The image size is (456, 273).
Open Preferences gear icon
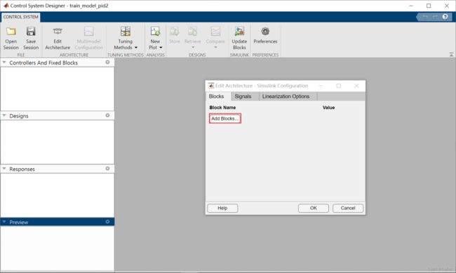(265, 31)
